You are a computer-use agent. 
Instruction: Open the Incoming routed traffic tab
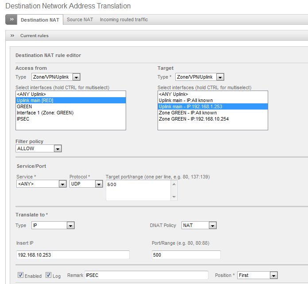pyautogui.click(x=124, y=20)
